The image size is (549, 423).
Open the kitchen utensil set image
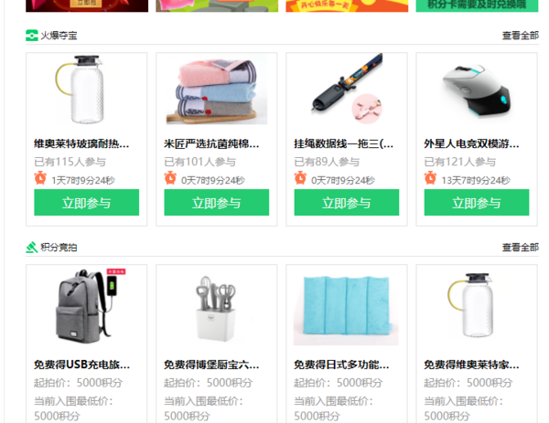pyautogui.click(x=215, y=308)
